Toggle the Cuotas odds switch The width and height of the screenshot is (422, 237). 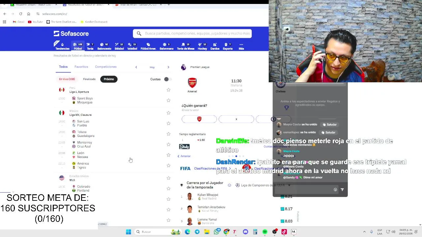coord(167,79)
